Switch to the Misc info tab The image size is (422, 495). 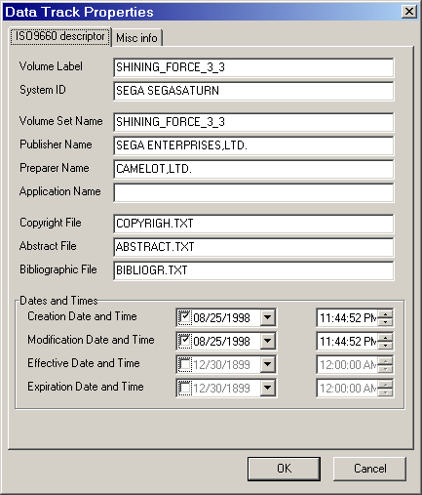(136, 38)
